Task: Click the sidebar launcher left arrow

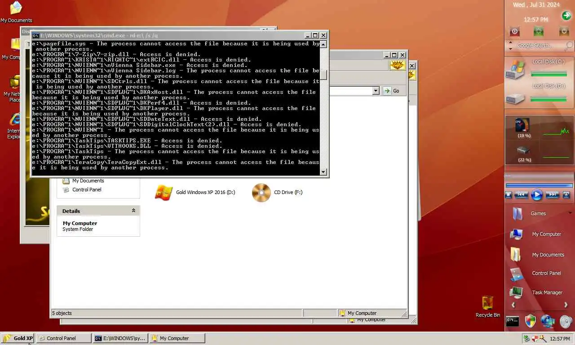Action: click(513, 305)
